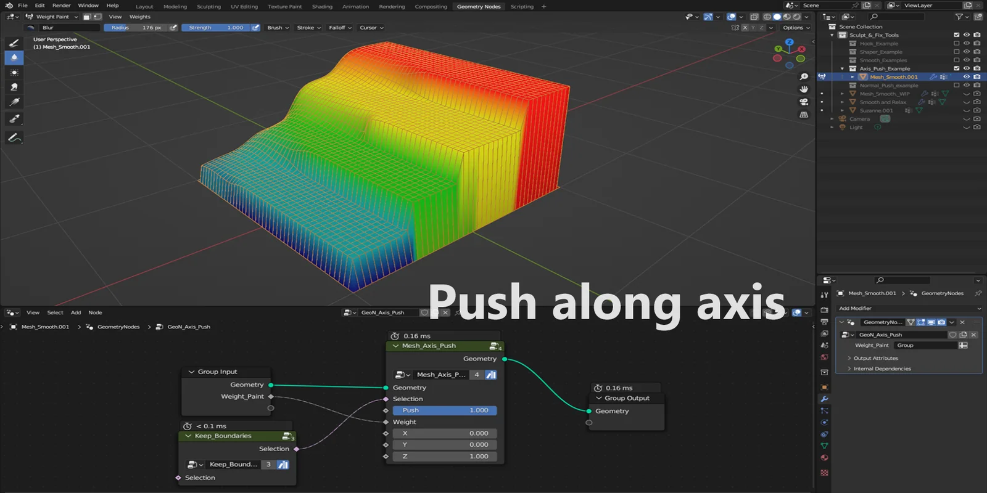Image resolution: width=987 pixels, height=493 pixels.
Task: Click the viewport zoom magnifier icon
Action: [804, 76]
